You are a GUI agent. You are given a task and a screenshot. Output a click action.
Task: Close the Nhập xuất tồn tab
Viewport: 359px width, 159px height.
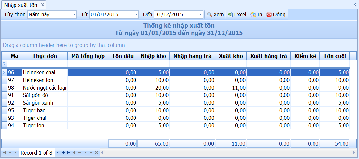(42, 5)
